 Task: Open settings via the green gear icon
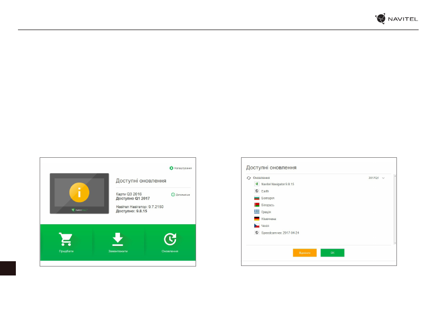tap(171, 168)
